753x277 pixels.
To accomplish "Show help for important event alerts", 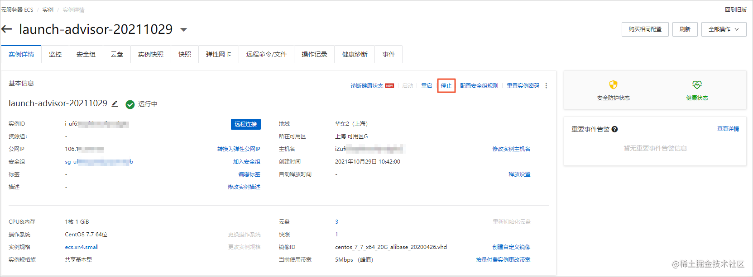I will 614,129.
